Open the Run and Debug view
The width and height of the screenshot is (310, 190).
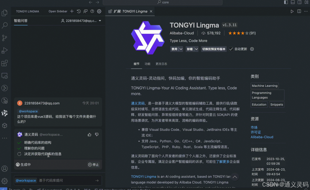click(4, 50)
